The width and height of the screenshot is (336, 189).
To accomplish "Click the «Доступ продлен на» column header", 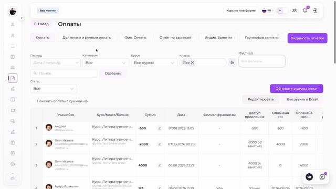I will pyautogui.click(x=255, y=115).
